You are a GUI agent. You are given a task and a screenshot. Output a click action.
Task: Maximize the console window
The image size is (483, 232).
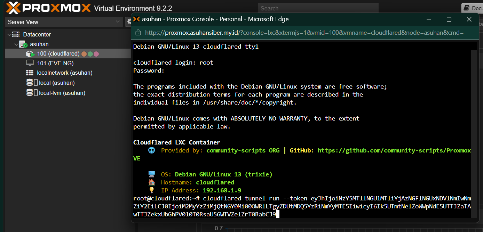click(449, 19)
